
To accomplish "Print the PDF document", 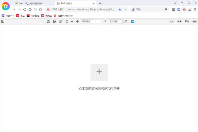I will tap(54, 21).
